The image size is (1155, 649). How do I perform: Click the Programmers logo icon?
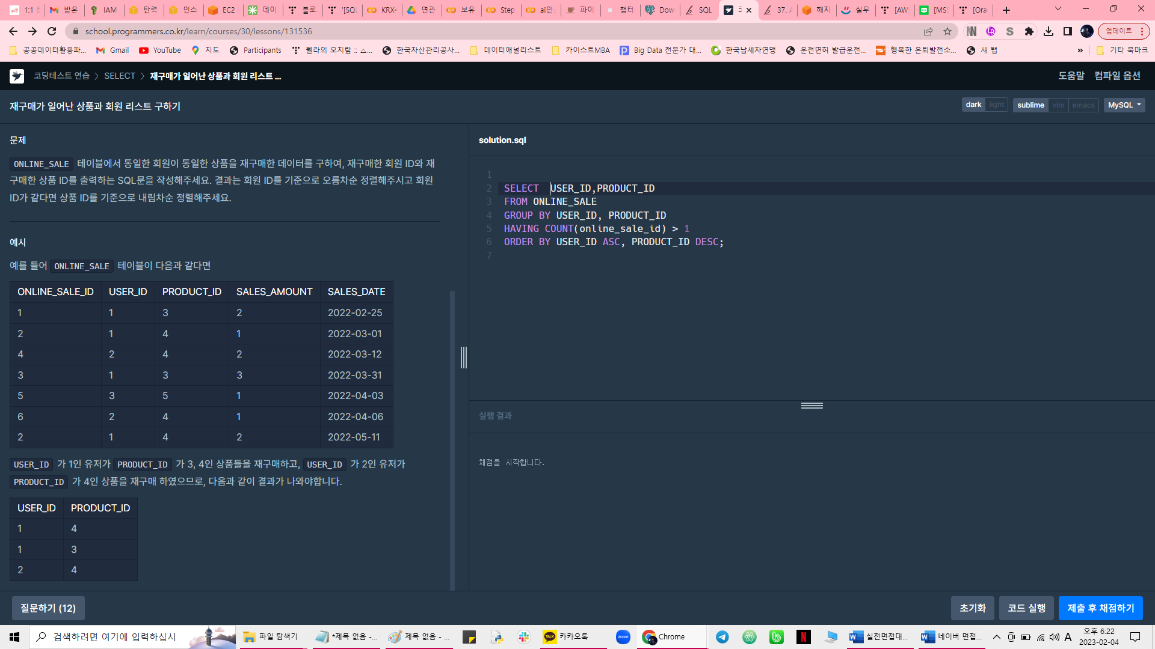(16, 76)
